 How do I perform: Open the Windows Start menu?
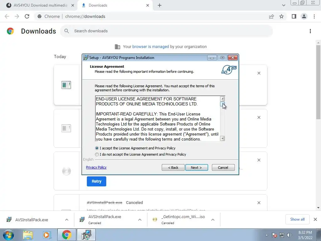pos(8,235)
